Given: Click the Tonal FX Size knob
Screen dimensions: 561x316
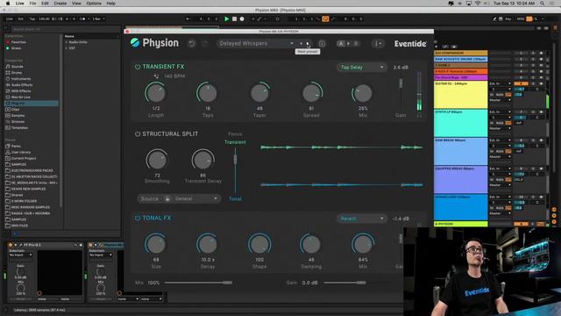Looking at the screenshot, I should pos(156,244).
